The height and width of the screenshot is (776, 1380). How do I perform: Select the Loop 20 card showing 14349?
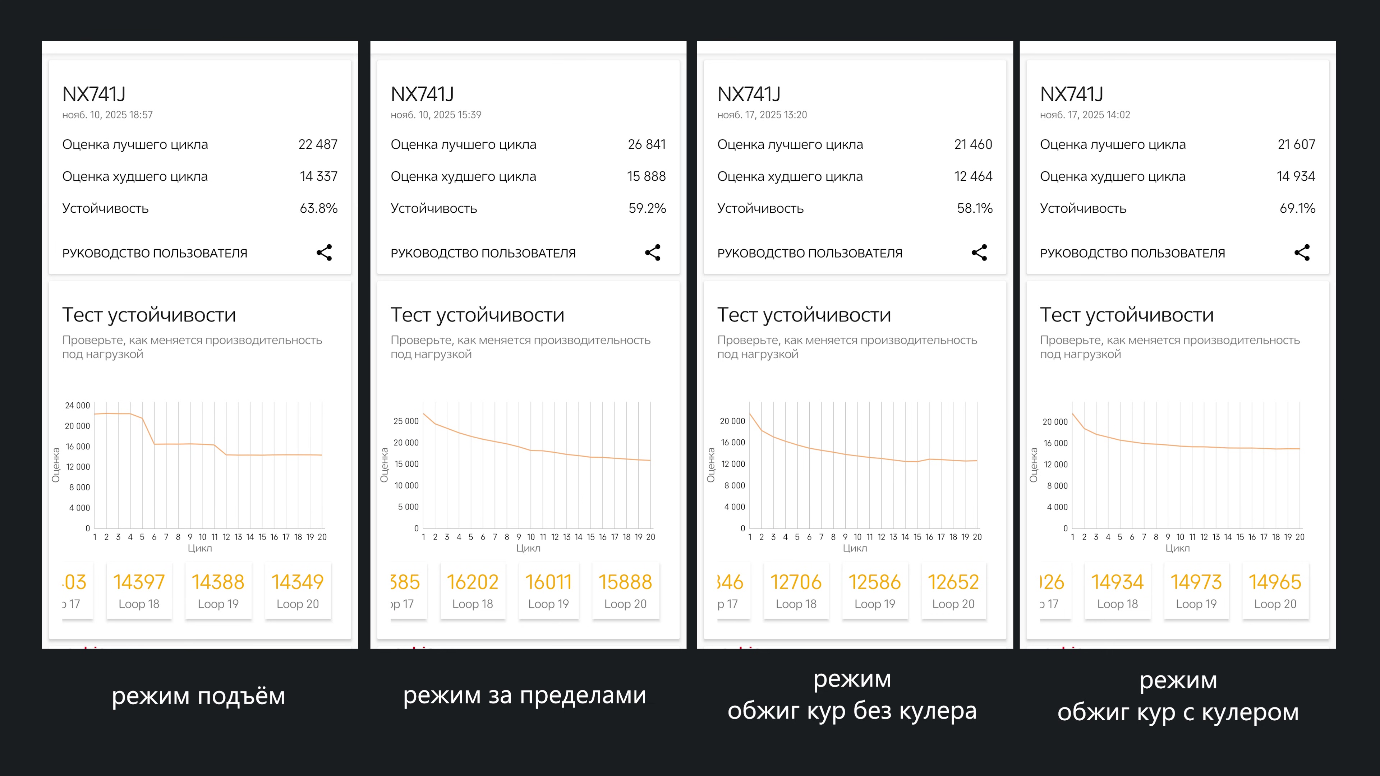coord(297,591)
